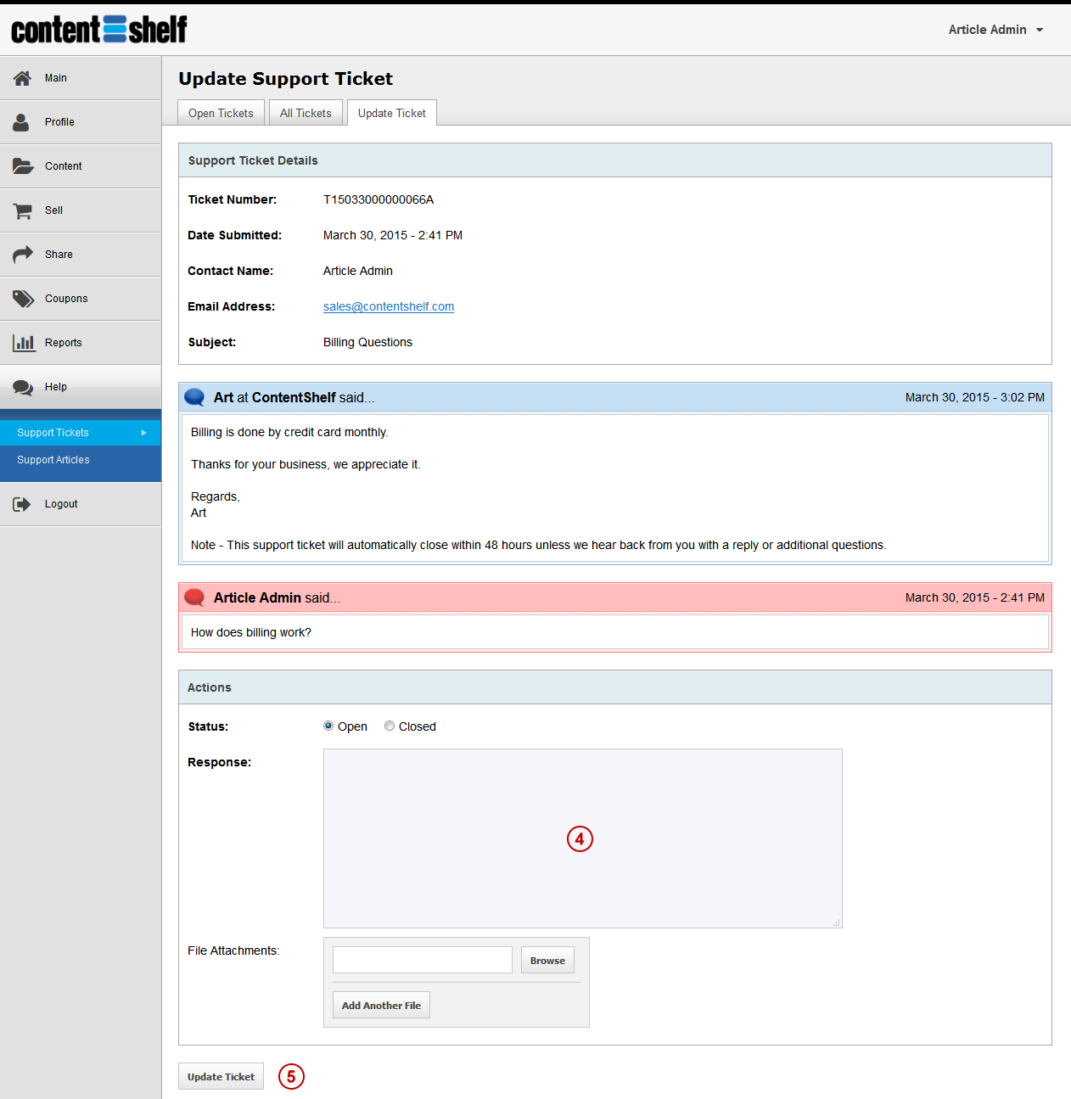Click the Coupons tag icon
This screenshot has width=1071, height=1099.
coord(23,299)
